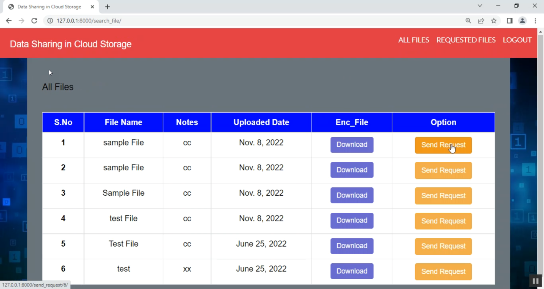Download the encrypted file in row 2
544x289 pixels.
[x=352, y=170]
